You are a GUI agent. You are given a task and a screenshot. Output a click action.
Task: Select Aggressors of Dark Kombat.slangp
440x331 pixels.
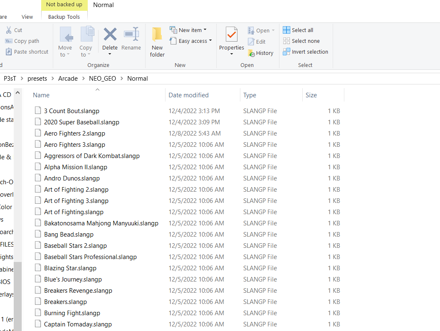click(92, 156)
